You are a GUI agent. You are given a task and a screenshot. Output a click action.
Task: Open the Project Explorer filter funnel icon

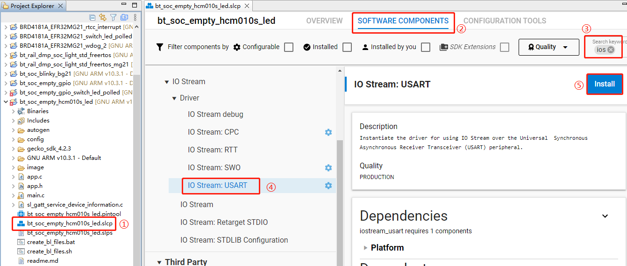(113, 18)
